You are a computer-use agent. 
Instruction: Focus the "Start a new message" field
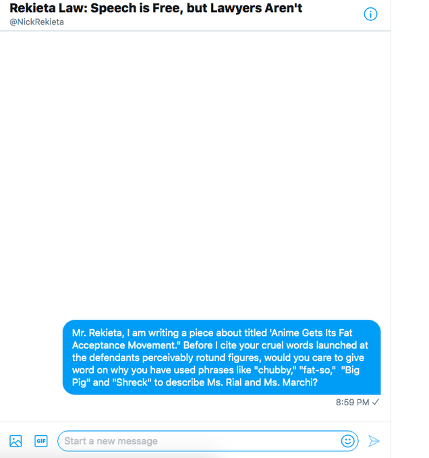tap(208, 440)
